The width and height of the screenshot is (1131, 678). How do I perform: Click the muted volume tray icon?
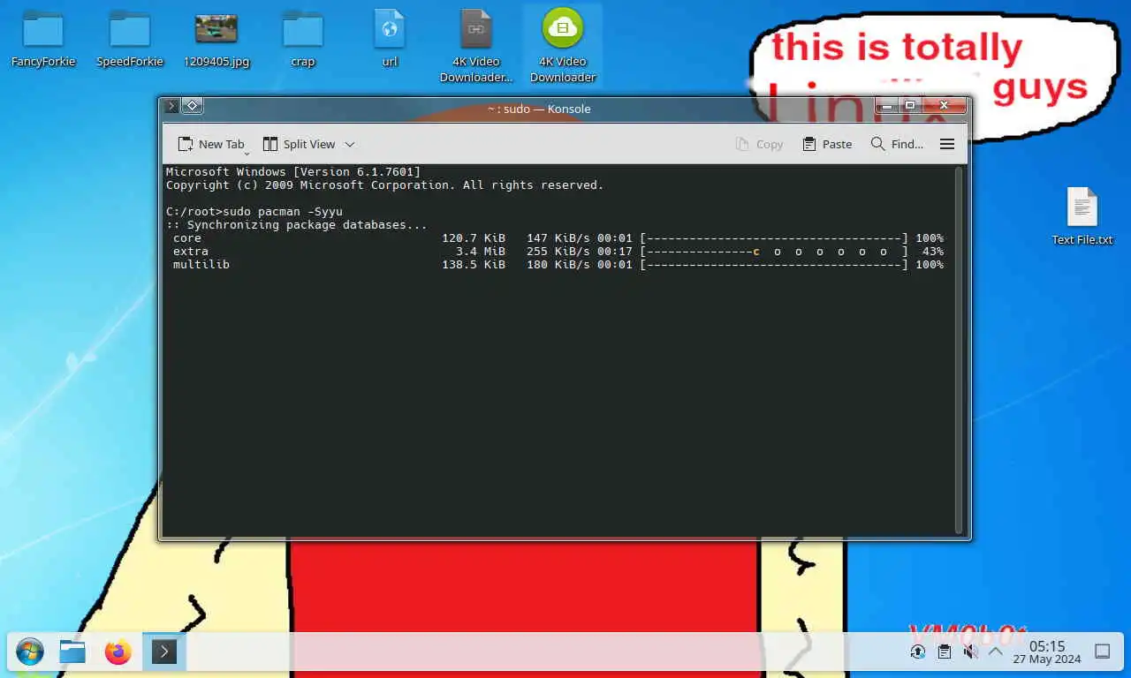point(969,652)
